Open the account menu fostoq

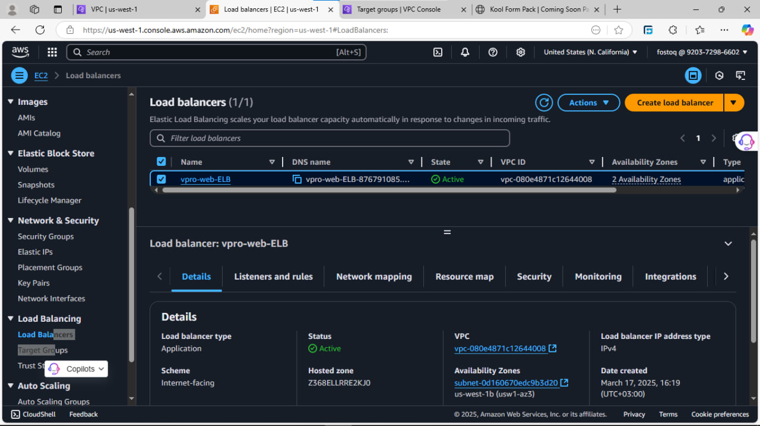click(x=702, y=52)
